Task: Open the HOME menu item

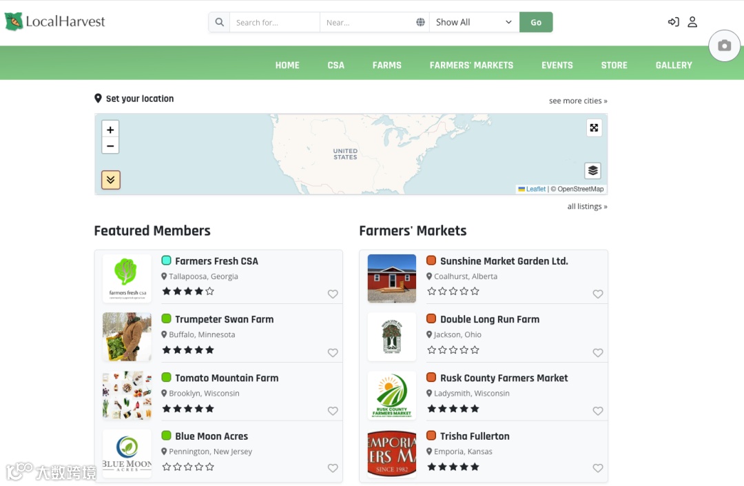Action: point(287,65)
